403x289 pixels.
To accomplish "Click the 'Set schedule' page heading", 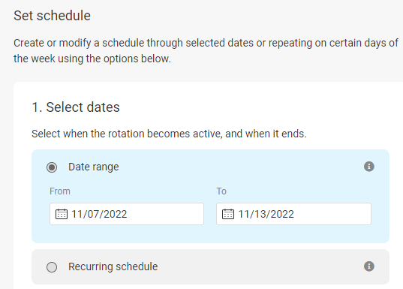I will coord(53,16).
